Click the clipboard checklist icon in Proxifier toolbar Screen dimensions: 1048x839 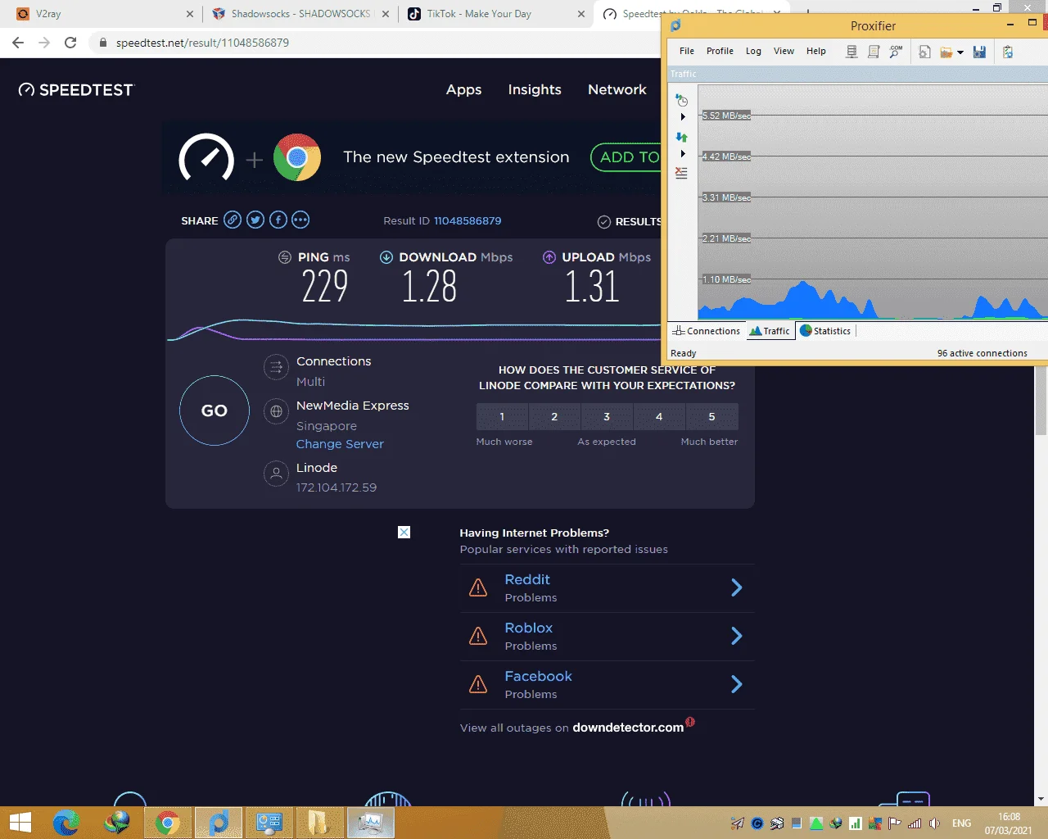(x=1008, y=52)
